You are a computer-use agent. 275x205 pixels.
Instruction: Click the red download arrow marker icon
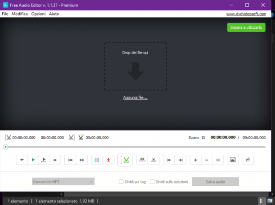108,160
